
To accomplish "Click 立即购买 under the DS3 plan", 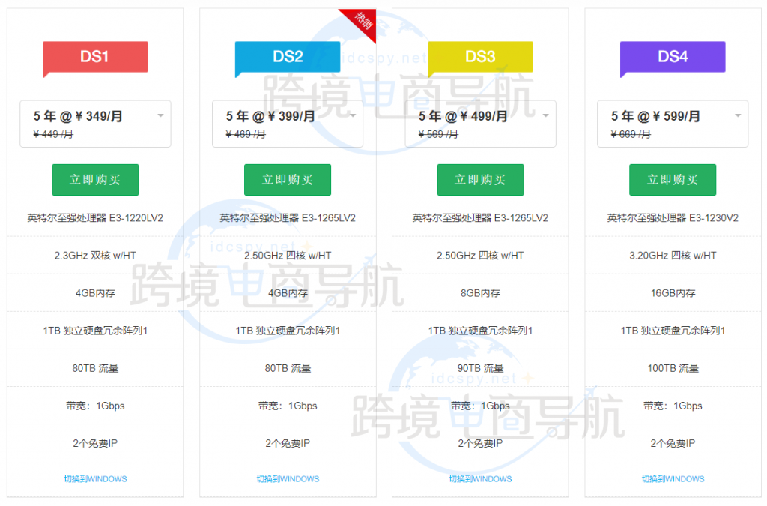I will (480, 180).
